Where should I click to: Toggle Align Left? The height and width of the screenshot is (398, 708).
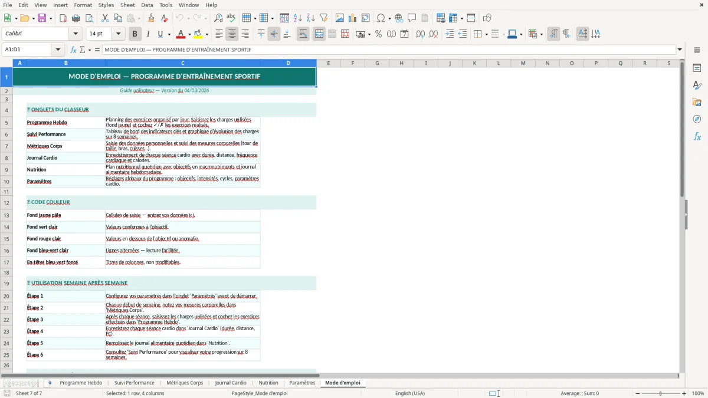pos(219,34)
